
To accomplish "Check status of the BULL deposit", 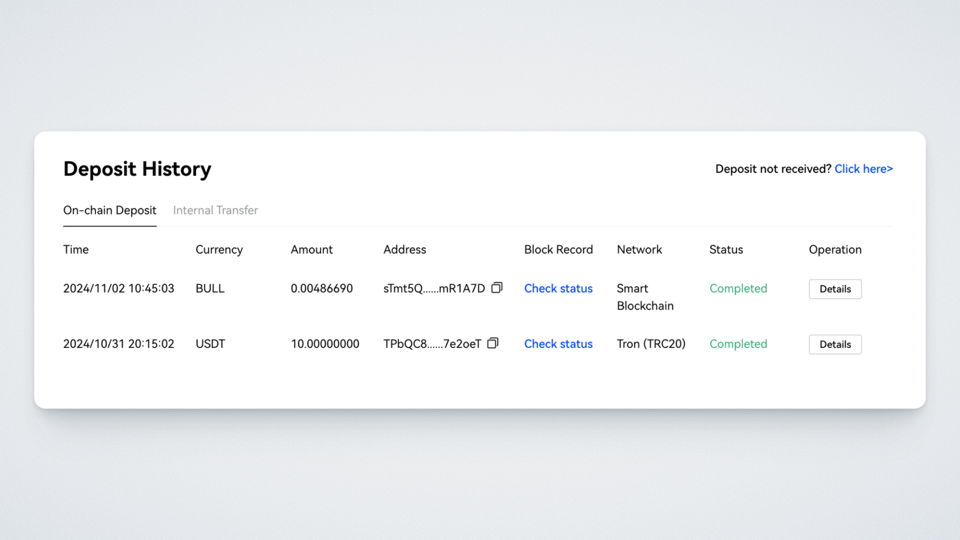I will tap(558, 288).
